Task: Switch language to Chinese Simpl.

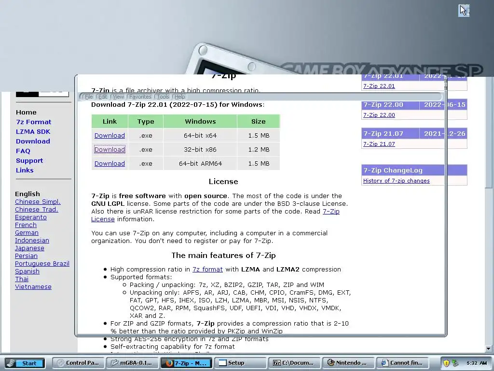Action: pos(38,201)
